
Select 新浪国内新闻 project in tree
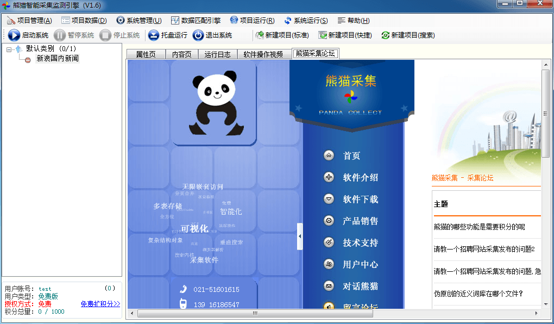click(57, 59)
